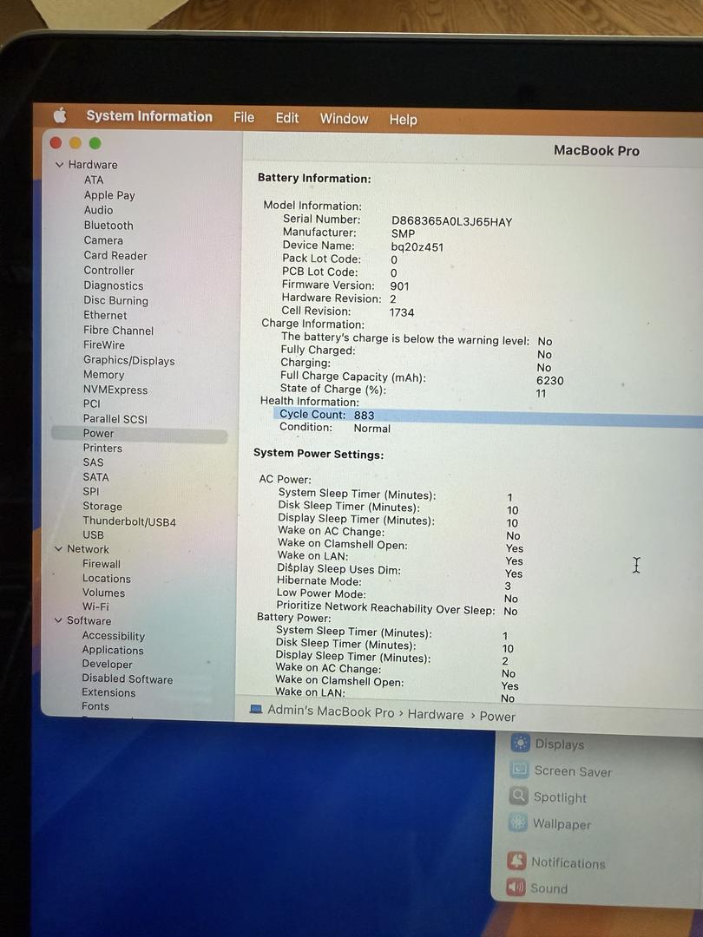Select Storage in the sidebar
This screenshot has width=703, height=937.
coord(102,506)
